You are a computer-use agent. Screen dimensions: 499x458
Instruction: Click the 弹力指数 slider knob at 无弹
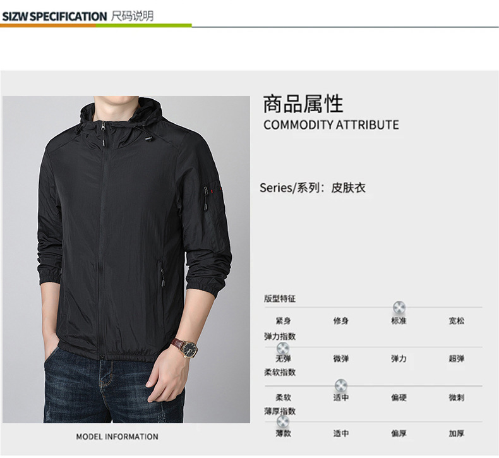(x=283, y=347)
